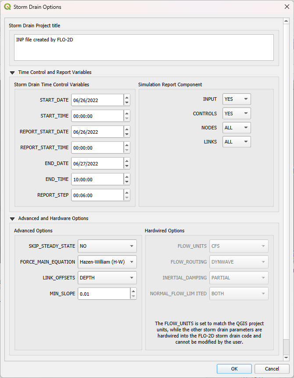Cancel the Storm Drain Options dialog
The width and height of the screenshot is (294, 378).
point(272,369)
